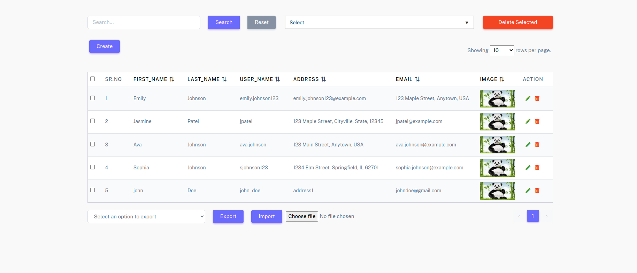Click the Create button
Image resolution: width=637 pixels, height=273 pixels.
pyautogui.click(x=105, y=46)
